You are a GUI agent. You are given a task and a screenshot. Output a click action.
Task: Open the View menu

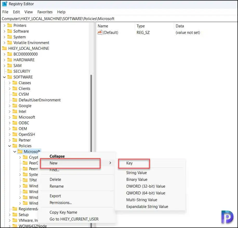[x=29, y=12]
